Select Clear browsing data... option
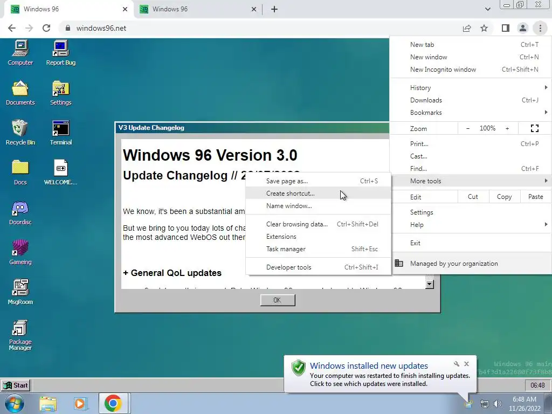Viewport: 552px width, 414px height. pos(318,224)
